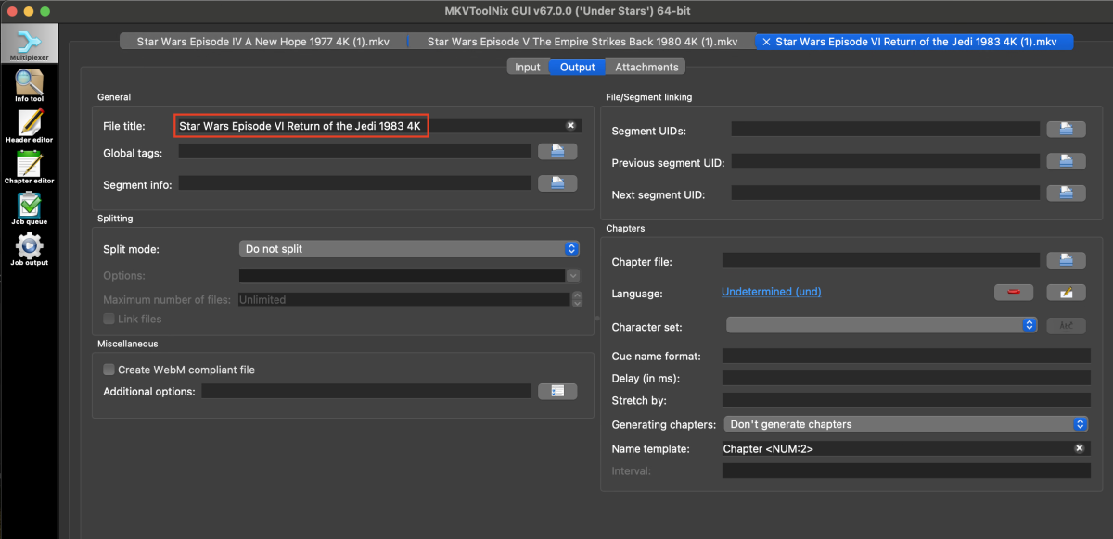The width and height of the screenshot is (1113, 539).
Task: View the Job output
Action: (29, 249)
